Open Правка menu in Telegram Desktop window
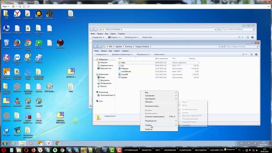Screen dimensions: 272x153 coord(104,51)
